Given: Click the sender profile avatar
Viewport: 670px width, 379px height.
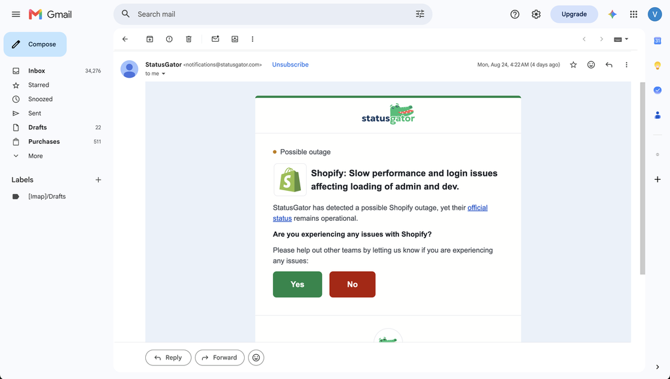Looking at the screenshot, I should click(x=129, y=69).
